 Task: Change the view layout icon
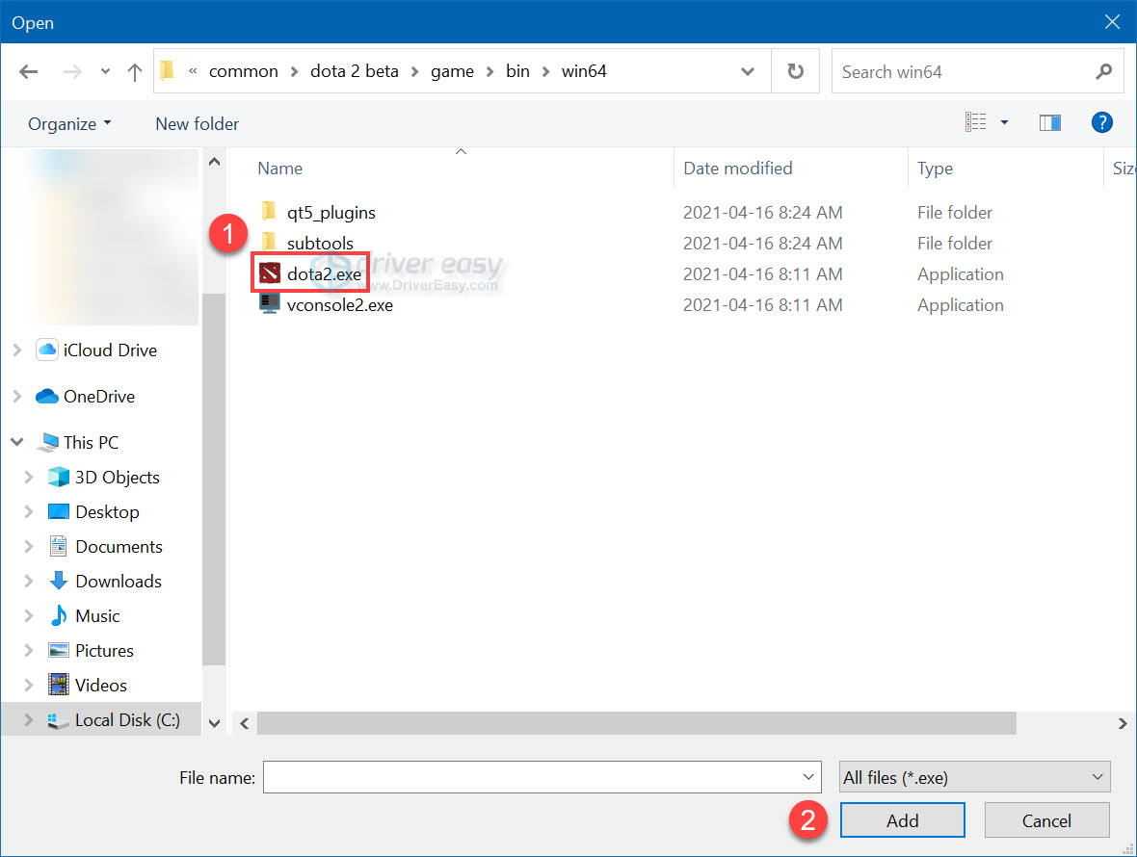[x=975, y=122]
